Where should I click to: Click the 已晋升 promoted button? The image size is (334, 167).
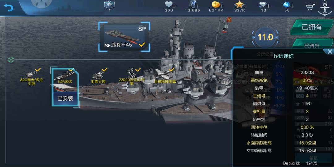point(312,45)
